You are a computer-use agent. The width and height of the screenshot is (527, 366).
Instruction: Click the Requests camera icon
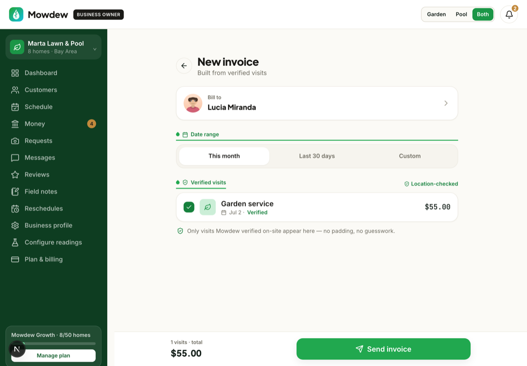tap(15, 141)
